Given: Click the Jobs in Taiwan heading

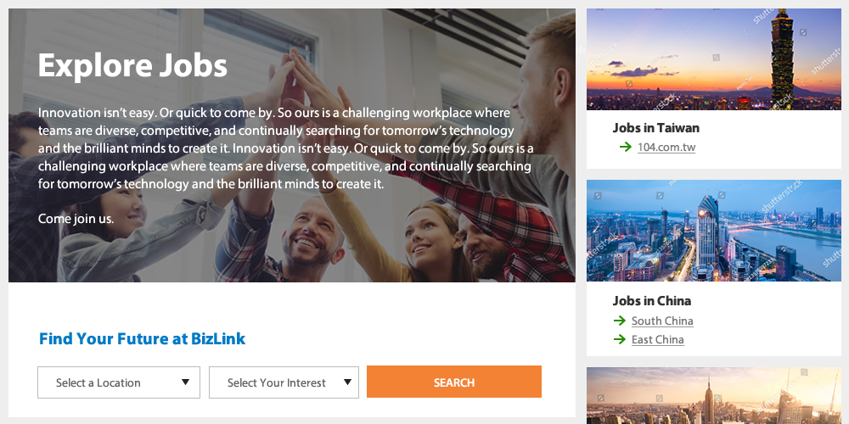Looking at the screenshot, I should (x=655, y=128).
